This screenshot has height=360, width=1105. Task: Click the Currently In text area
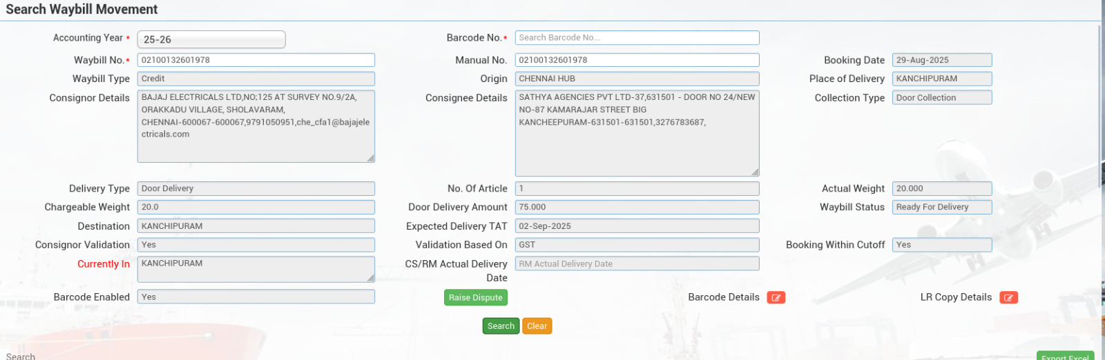[256, 269]
